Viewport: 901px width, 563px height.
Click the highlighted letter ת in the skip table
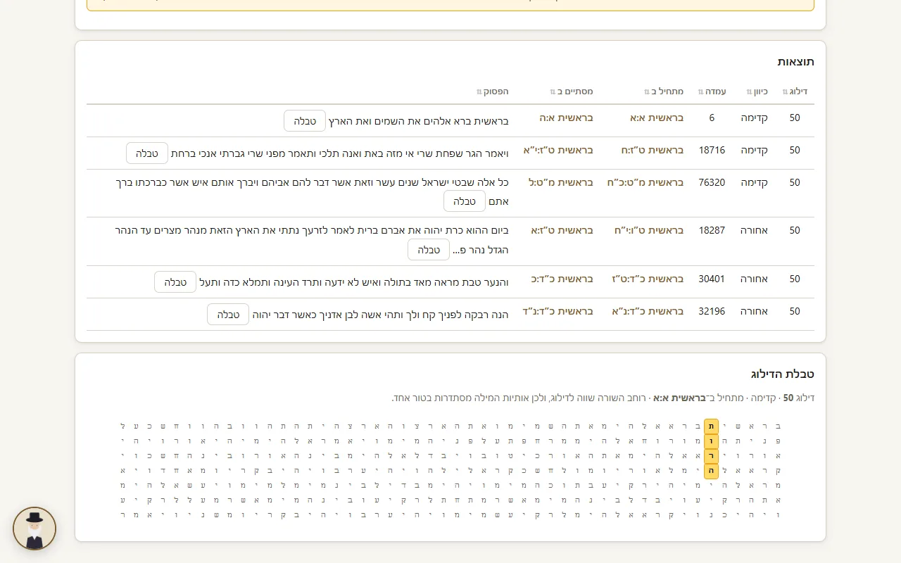[x=712, y=426]
